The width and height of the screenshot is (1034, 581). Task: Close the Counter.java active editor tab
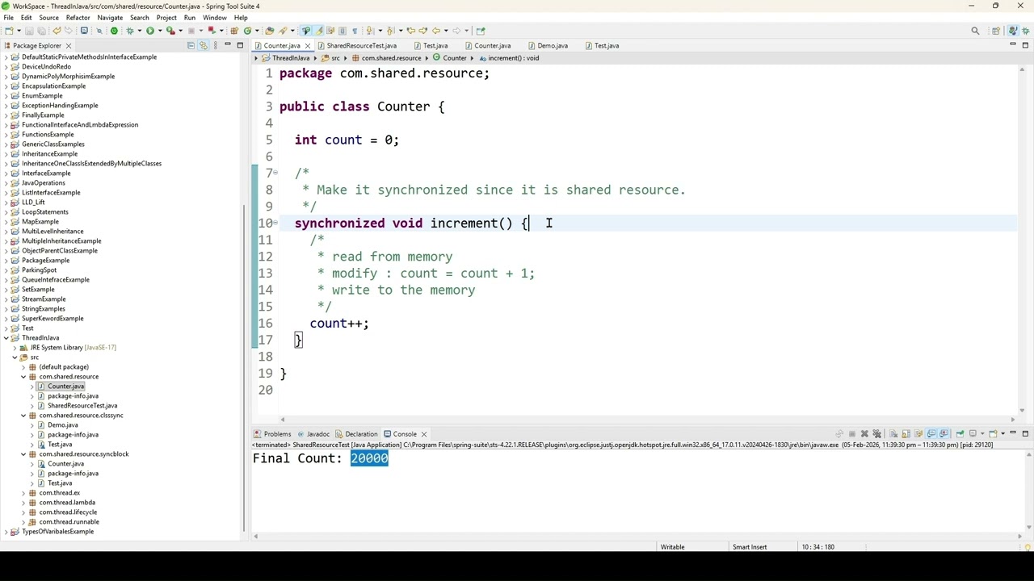[x=307, y=46]
